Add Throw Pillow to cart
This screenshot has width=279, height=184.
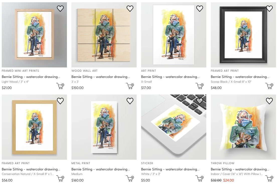[269, 178]
